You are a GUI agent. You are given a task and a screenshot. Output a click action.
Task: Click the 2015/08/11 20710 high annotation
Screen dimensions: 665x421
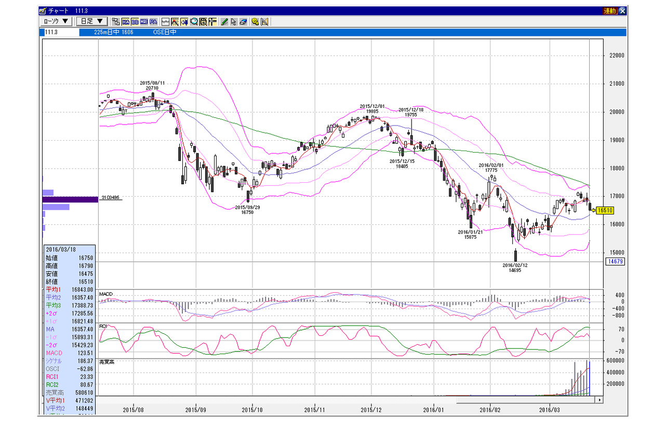[152, 86]
